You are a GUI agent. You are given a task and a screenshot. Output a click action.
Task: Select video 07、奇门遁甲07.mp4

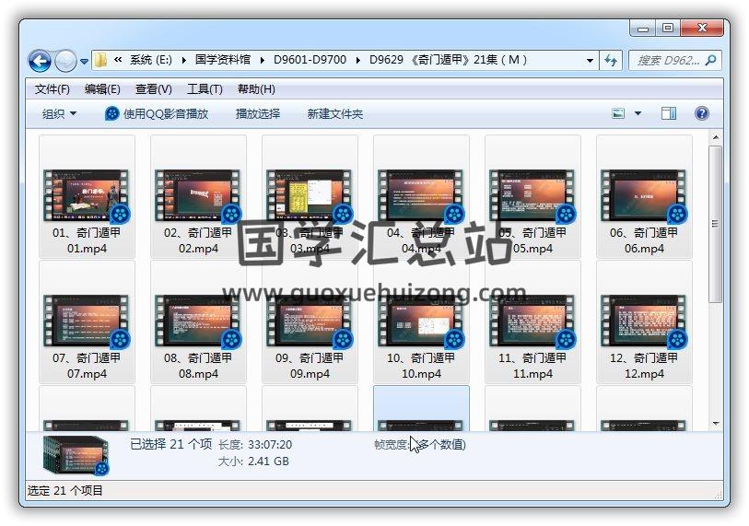point(87,322)
